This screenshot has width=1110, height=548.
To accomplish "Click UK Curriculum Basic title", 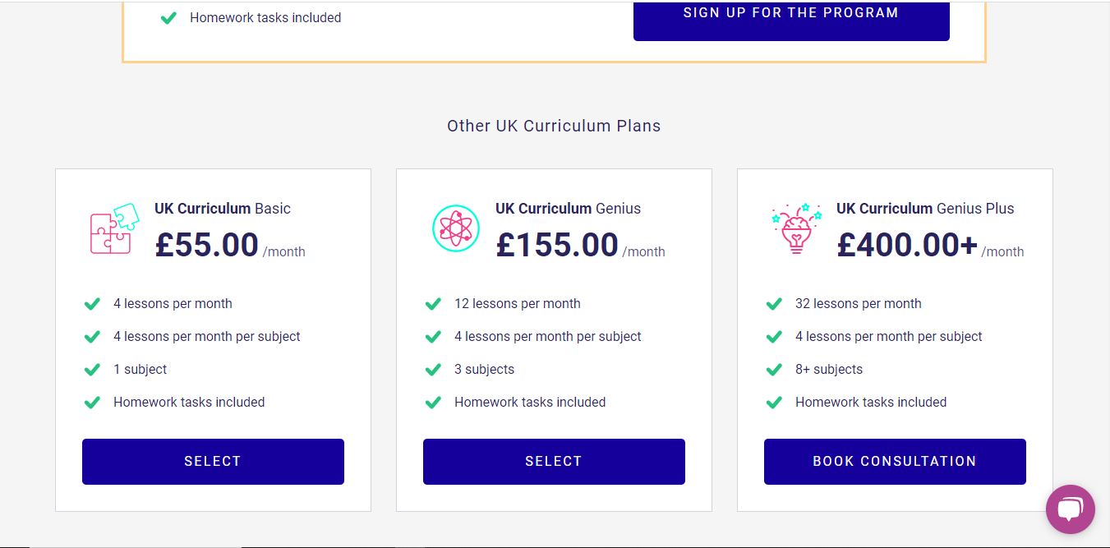I will coord(223,209).
